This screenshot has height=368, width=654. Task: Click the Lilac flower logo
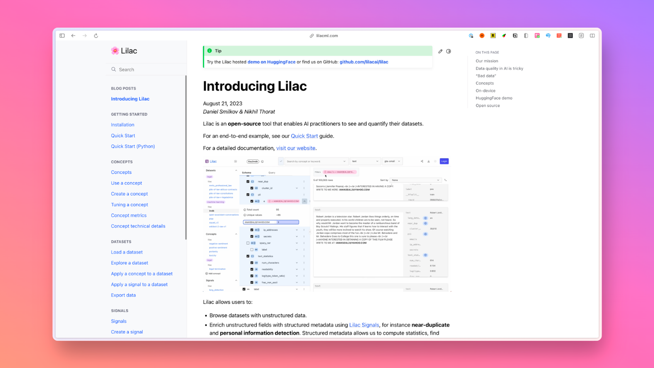coord(115,51)
